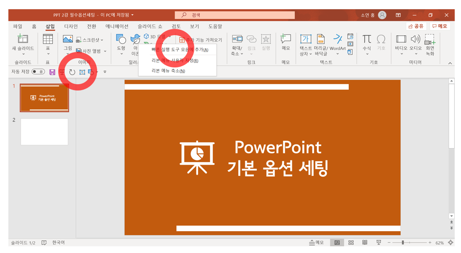Viewport: 461px width, 253px height.
Task: Click the date and time icon
Action: pyautogui.click(x=350, y=36)
